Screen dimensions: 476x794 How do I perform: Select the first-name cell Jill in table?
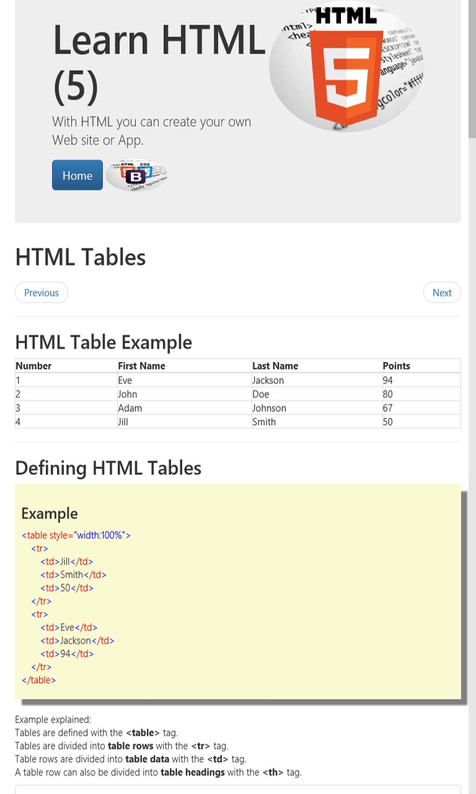pyautogui.click(x=184, y=422)
